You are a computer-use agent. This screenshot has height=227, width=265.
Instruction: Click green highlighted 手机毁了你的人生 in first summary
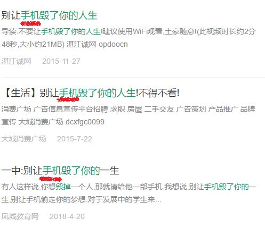click(x=71, y=32)
